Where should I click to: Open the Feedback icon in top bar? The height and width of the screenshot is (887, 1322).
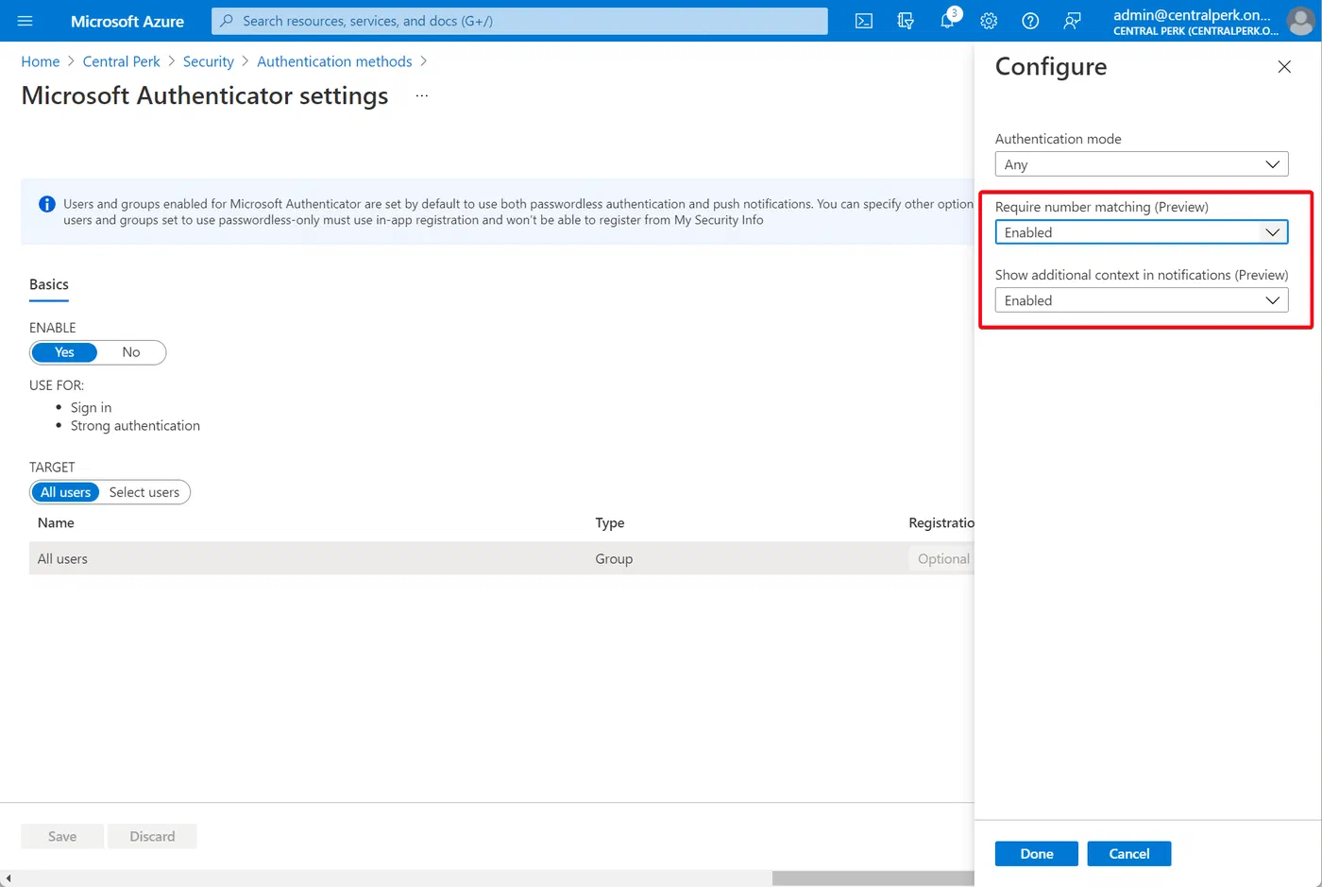pos(1072,21)
